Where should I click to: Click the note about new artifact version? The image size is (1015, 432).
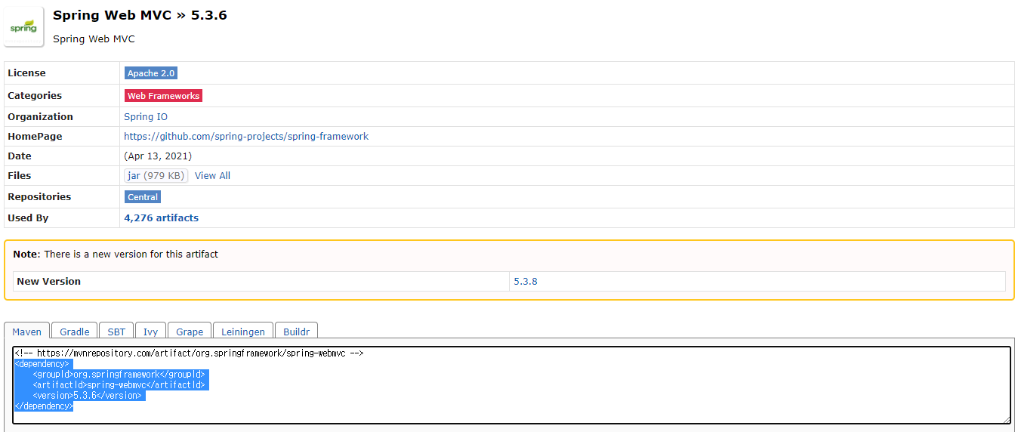pyautogui.click(x=116, y=255)
